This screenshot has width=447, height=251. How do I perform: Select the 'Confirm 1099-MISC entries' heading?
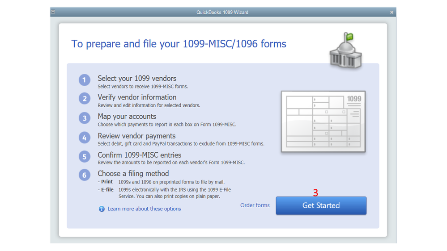(x=140, y=155)
